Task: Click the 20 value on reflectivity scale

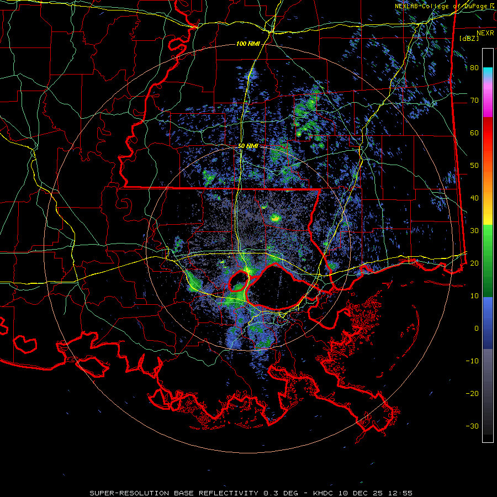Action: coord(474,263)
